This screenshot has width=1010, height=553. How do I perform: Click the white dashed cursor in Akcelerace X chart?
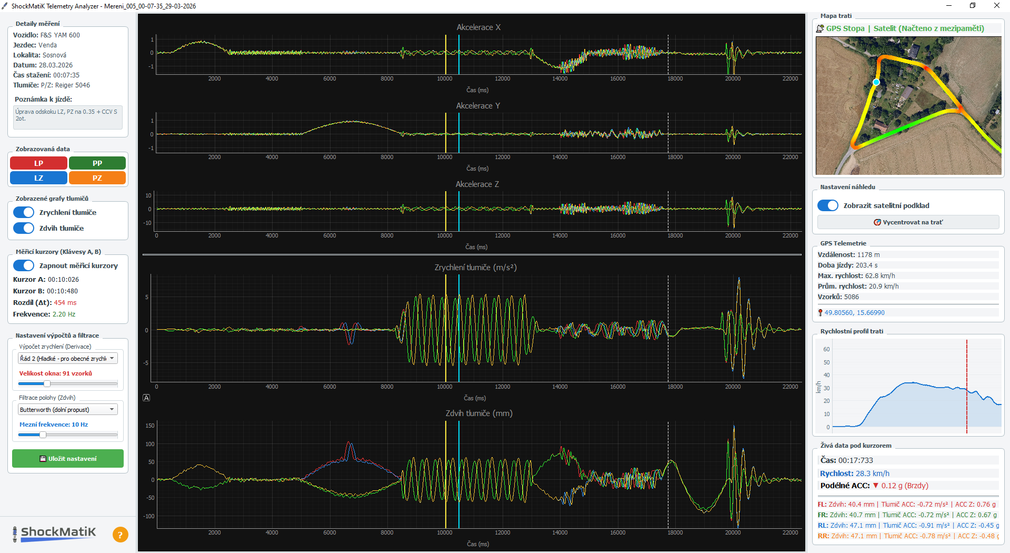click(x=668, y=54)
